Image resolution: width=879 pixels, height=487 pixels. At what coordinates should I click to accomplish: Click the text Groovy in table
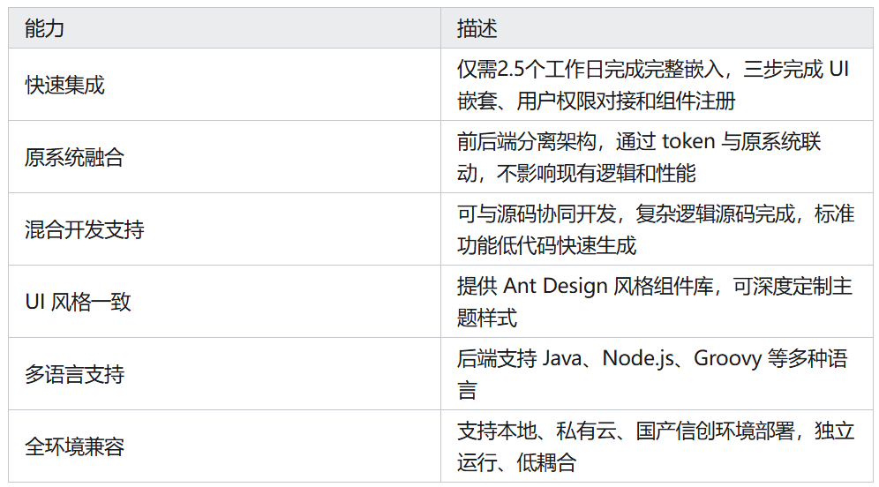[727, 359]
